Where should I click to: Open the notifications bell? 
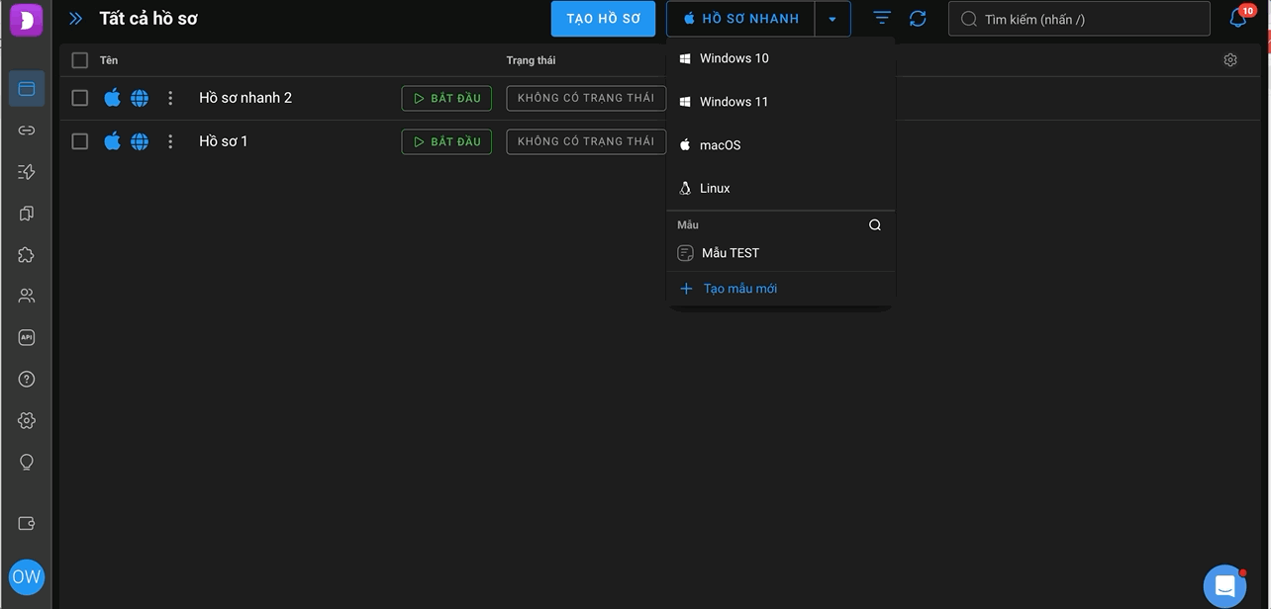[x=1238, y=19]
